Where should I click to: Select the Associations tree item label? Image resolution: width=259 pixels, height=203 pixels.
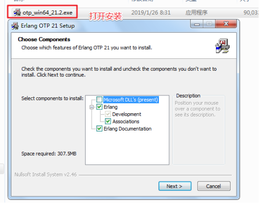pyautogui.click(x=126, y=121)
